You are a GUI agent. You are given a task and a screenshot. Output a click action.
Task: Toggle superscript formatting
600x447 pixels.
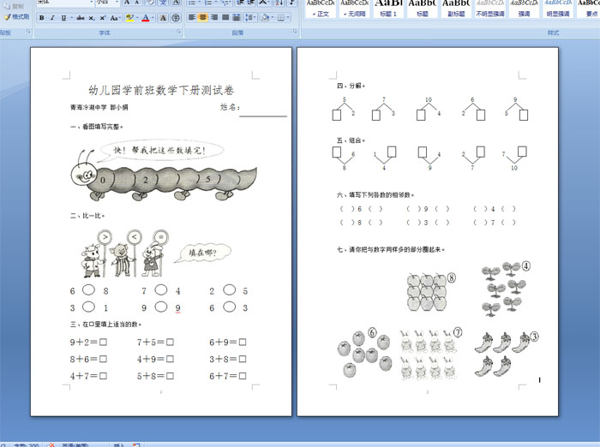pyautogui.click(x=103, y=18)
